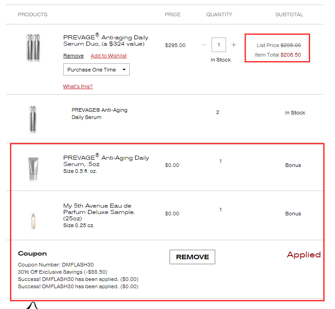Open the What's this? link
This screenshot has height=309, width=335.
(x=78, y=86)
